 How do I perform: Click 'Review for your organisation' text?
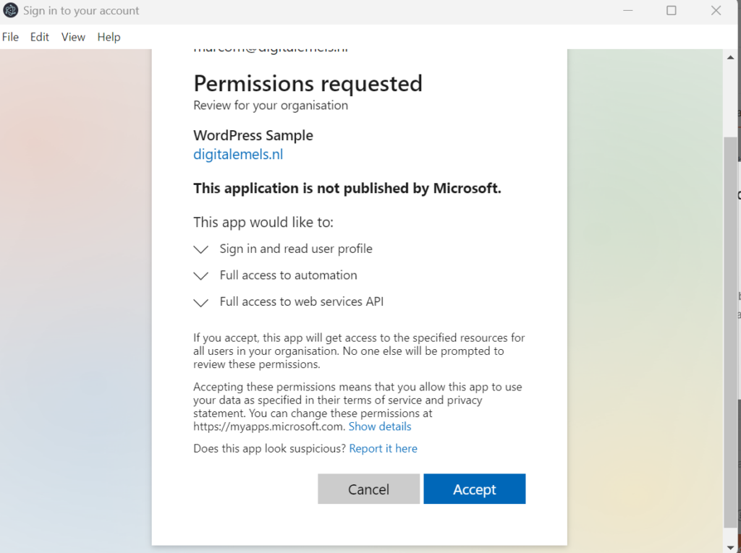point(271,106)
